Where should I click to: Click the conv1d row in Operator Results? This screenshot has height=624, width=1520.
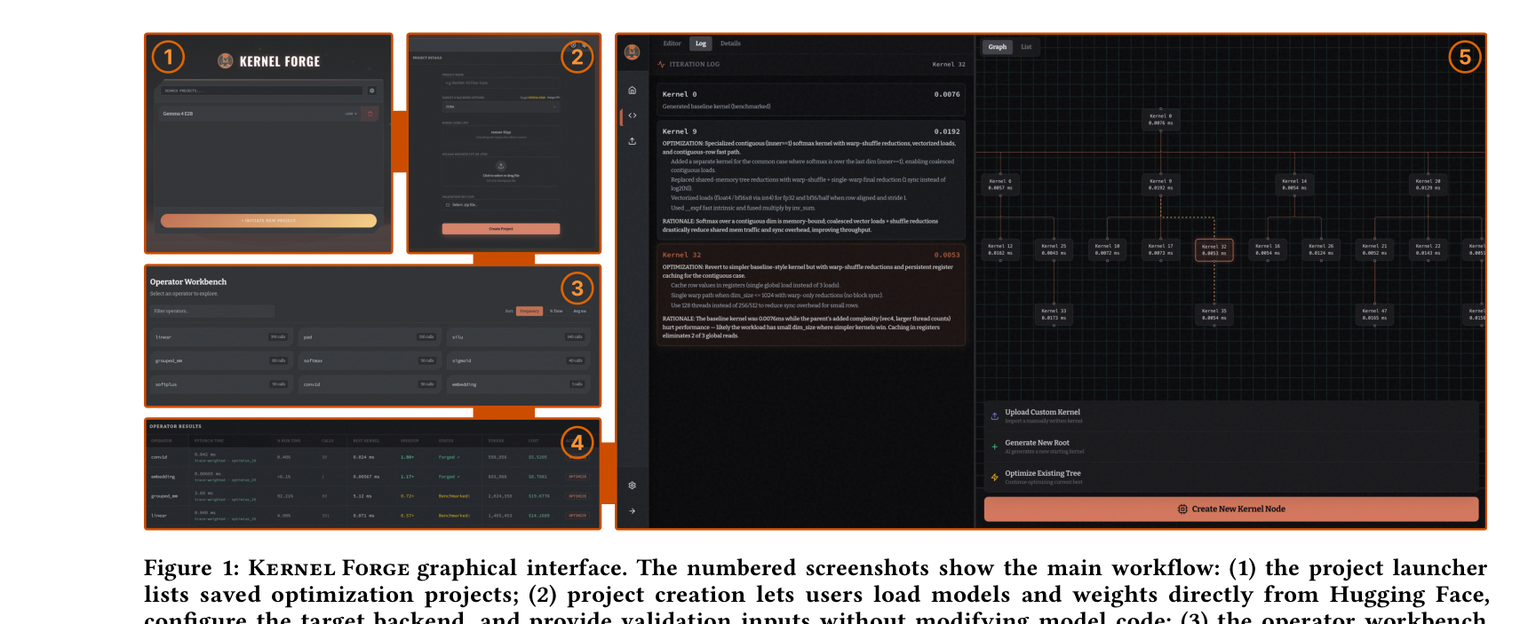tap(371, 458)
